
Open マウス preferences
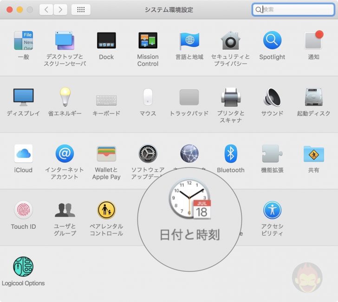coord(148,97)
